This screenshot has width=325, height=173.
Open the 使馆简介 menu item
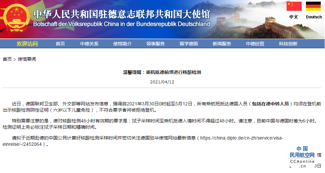122,44
